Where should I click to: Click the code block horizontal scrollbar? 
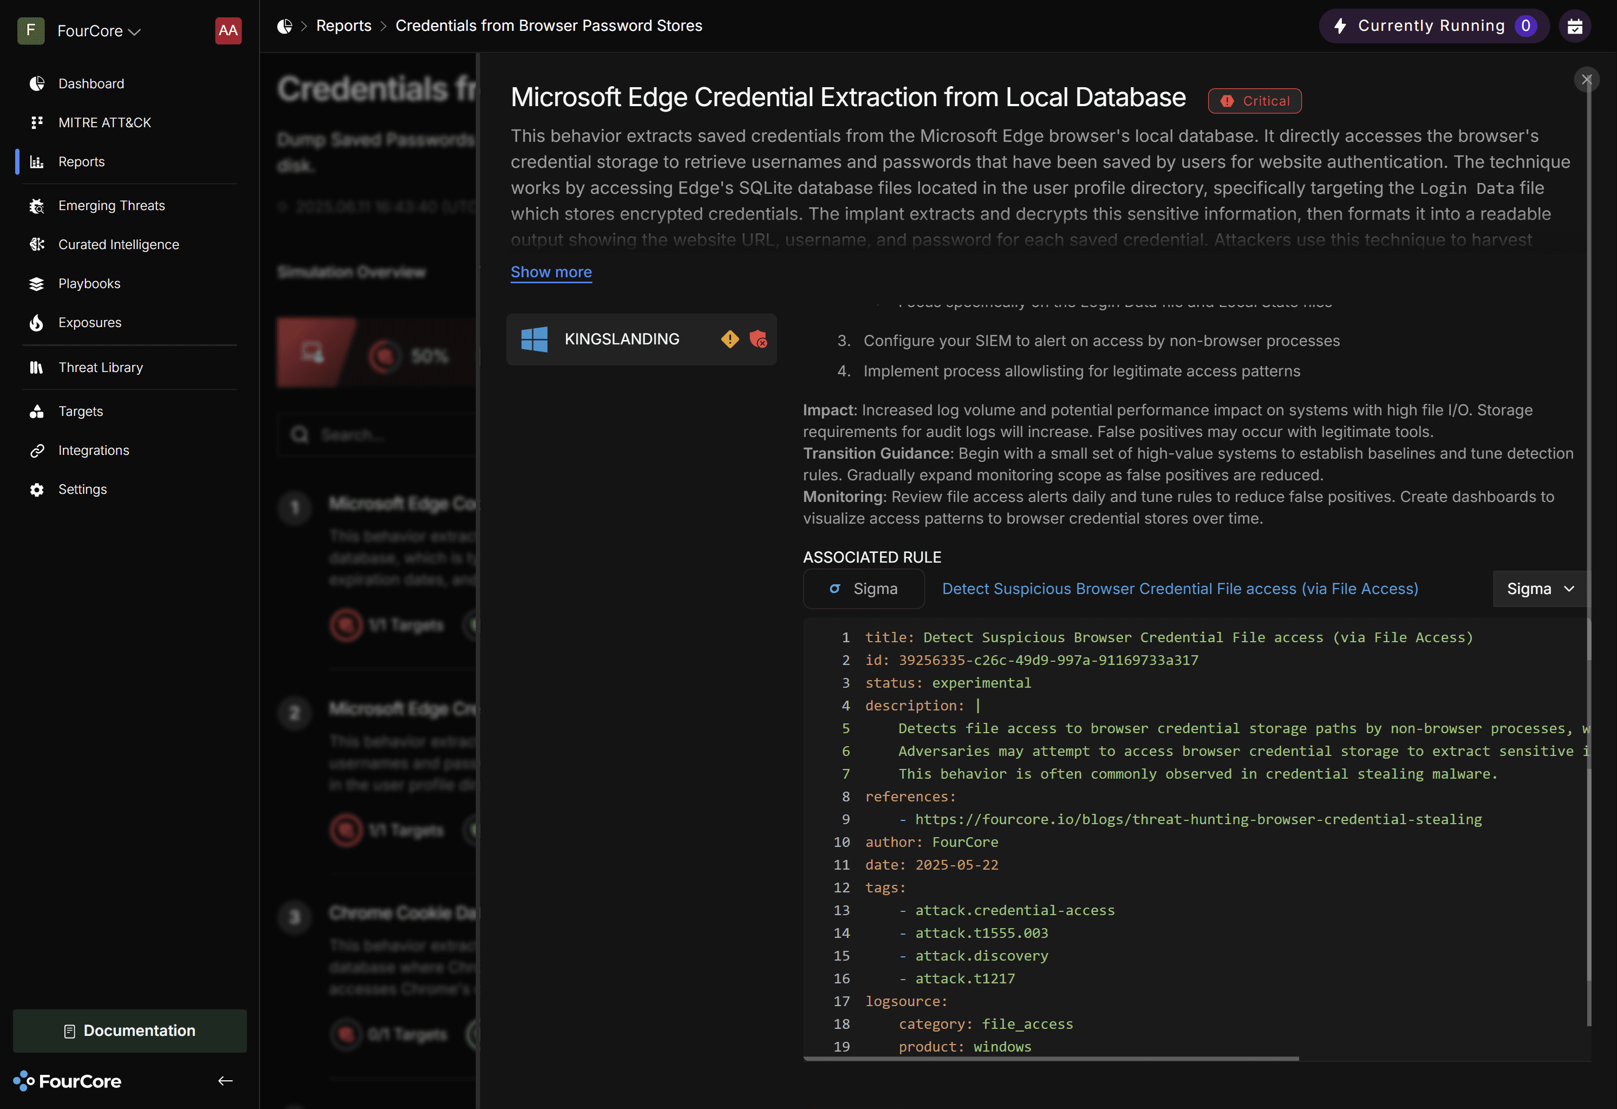pyautogui.click(x=1051, y=1058)
